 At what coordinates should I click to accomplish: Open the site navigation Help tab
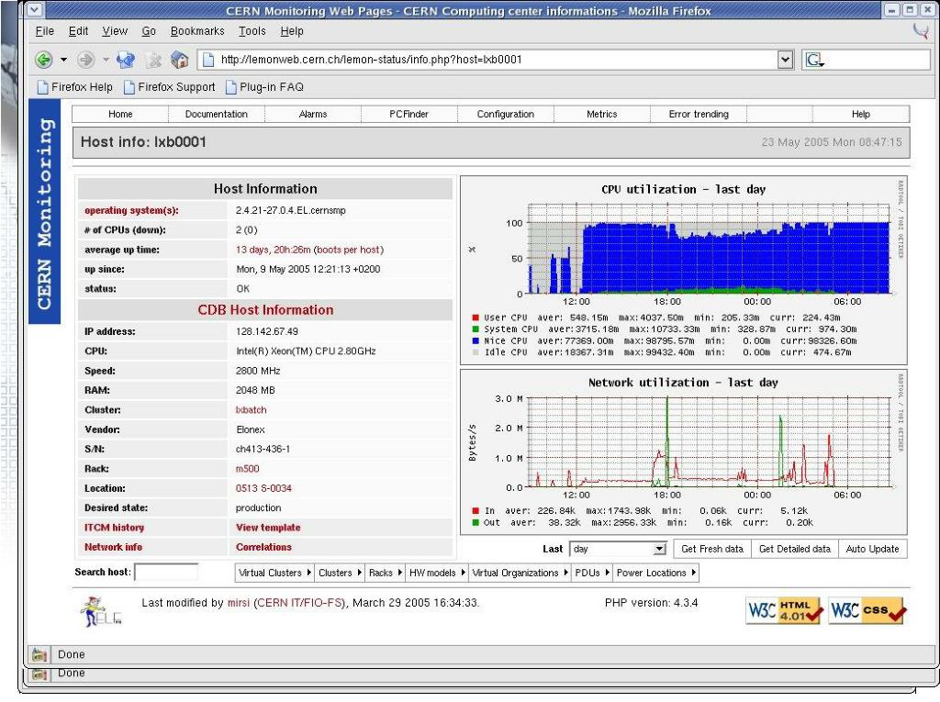click(861, 114)
